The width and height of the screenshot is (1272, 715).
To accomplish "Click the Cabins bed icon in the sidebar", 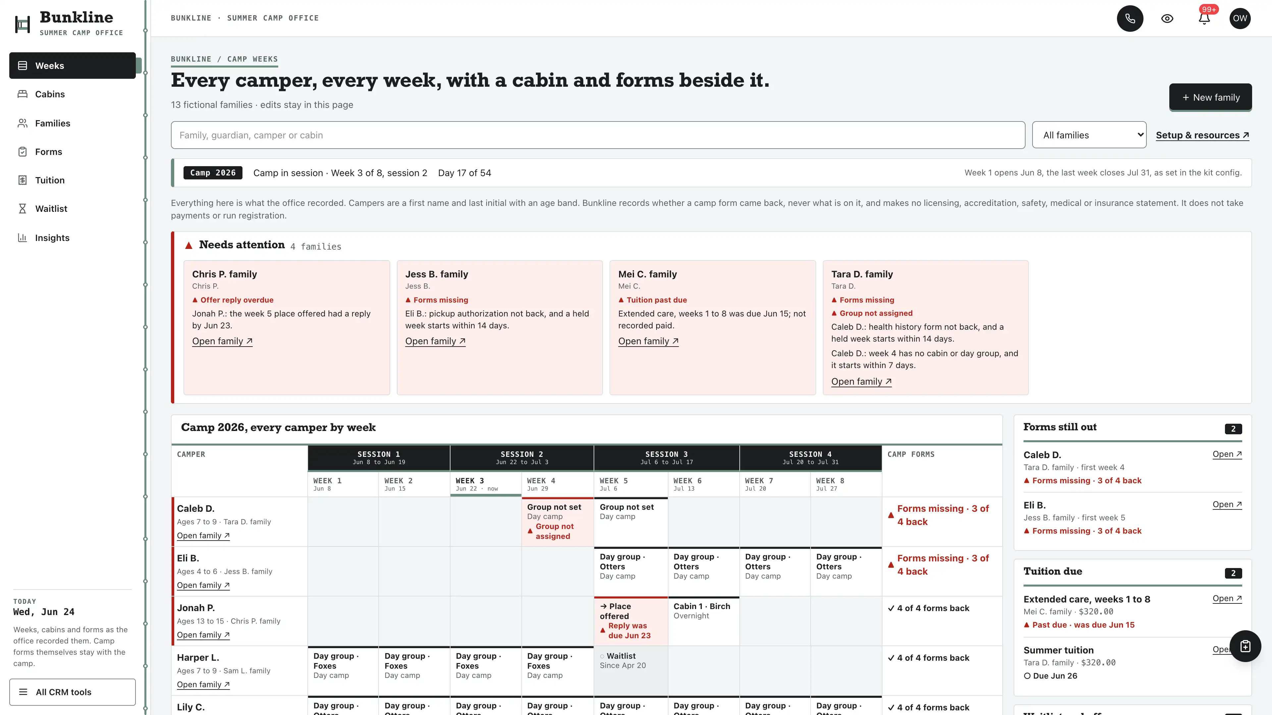I will (x=23, y=94).
